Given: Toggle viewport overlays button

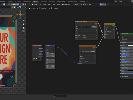Looking at the screenshot, I should [x=4, y=4].
